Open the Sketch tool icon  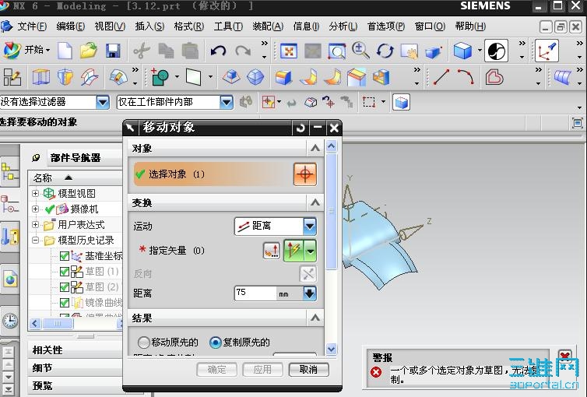[12, 78]
